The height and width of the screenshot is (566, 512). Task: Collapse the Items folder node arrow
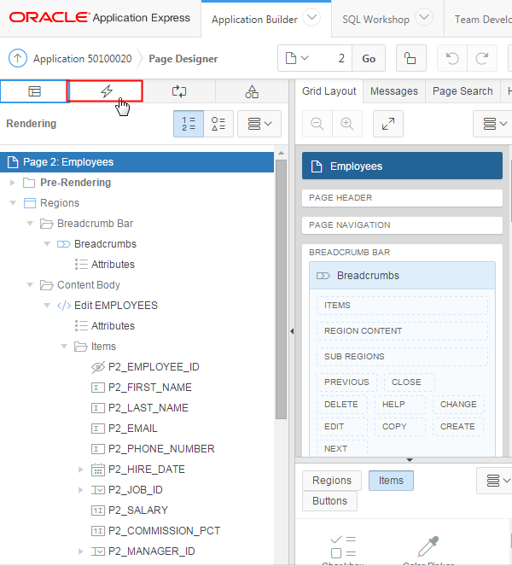pos(64,347)
